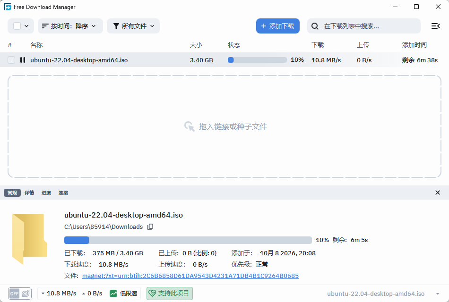
Task: Click the green low-speed mode chart icon
Action: coord(113,294)
